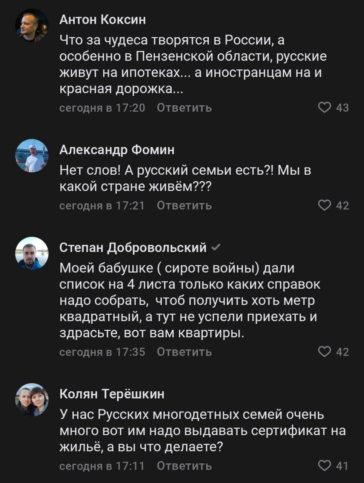Image resolution: width=364 pixels, height=483 pixels.
Task: Like Антон Коксин's comment with heart icon
Action: tap(324, 108)
